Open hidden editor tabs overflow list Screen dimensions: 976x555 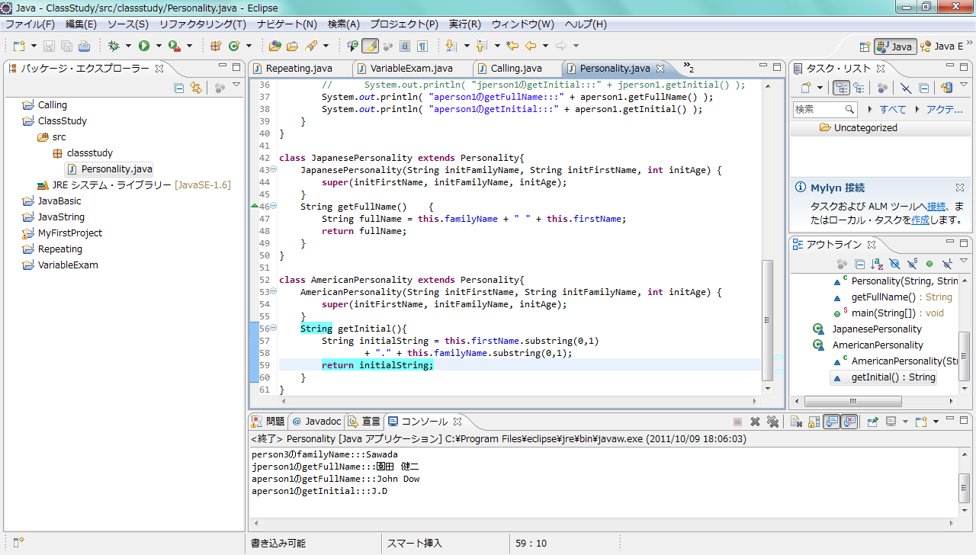(688, 68)
